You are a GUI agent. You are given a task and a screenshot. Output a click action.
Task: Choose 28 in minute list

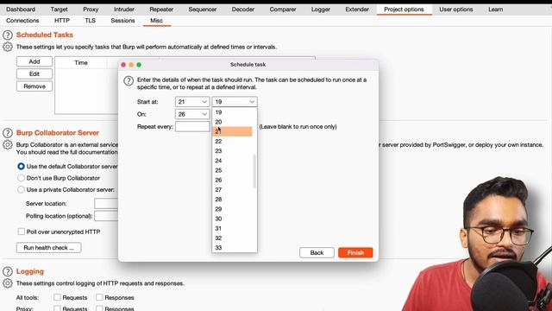[232, 200]
